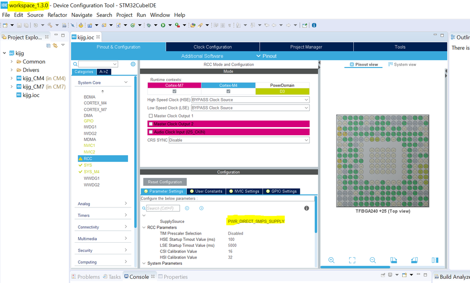Fit the chip pinout to window
470x283 pixels.
[x=352, y=260]
